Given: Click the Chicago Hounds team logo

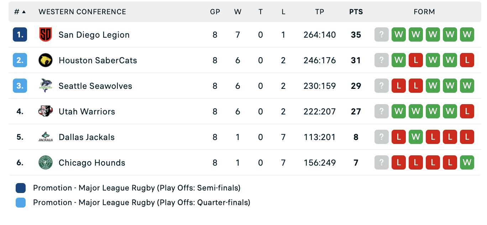Looking at the screenshot, I should pos(46,163).
